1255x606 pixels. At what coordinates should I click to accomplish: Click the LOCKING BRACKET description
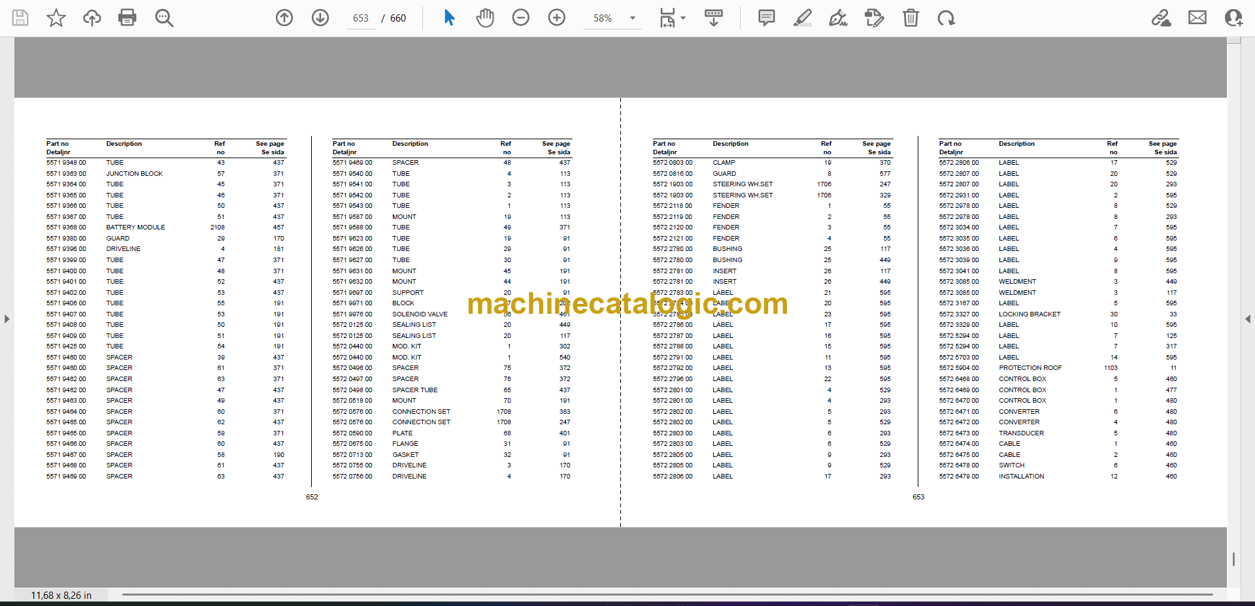point(1029,314)
